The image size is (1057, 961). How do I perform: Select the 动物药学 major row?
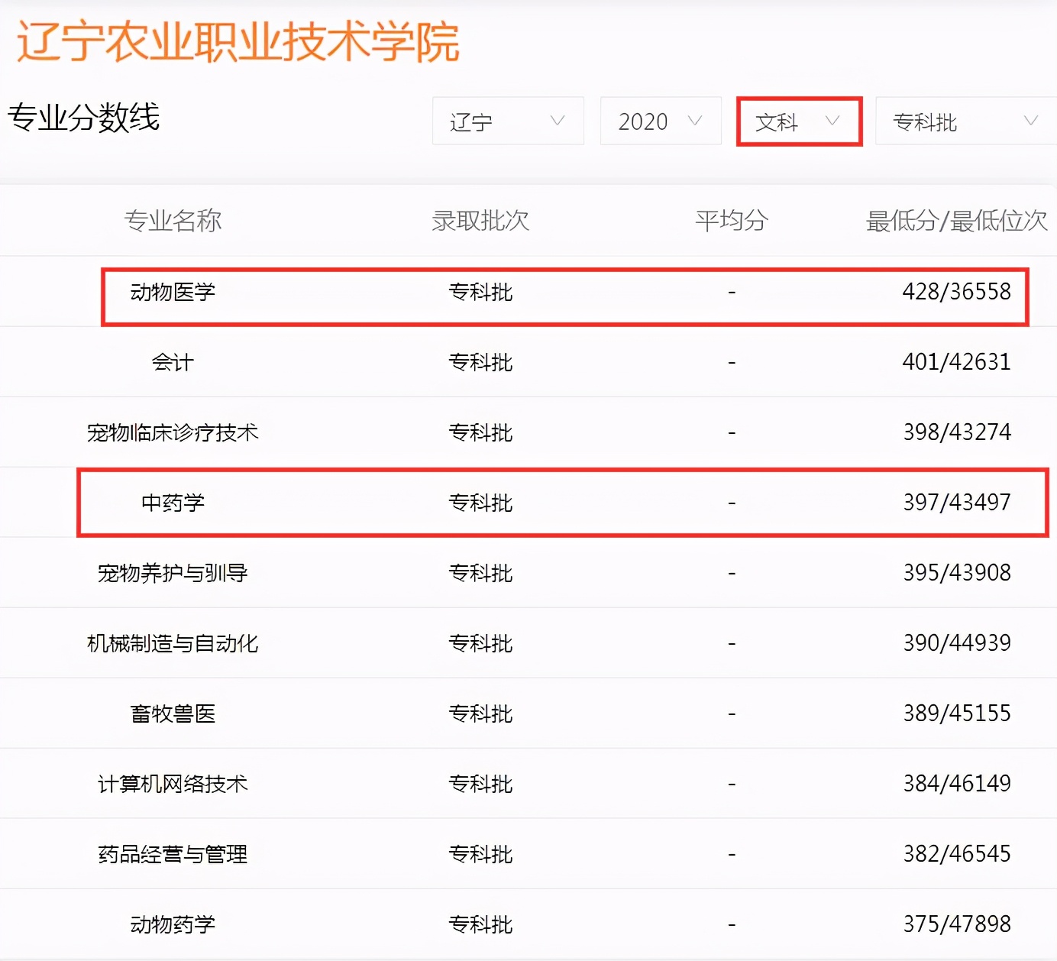tap(172, 924)
